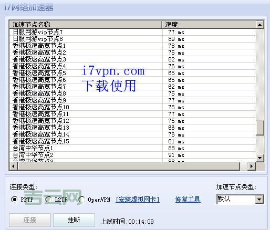
Task: Select row 香港极速高宽节点14
Action: [x=132, y=134]
